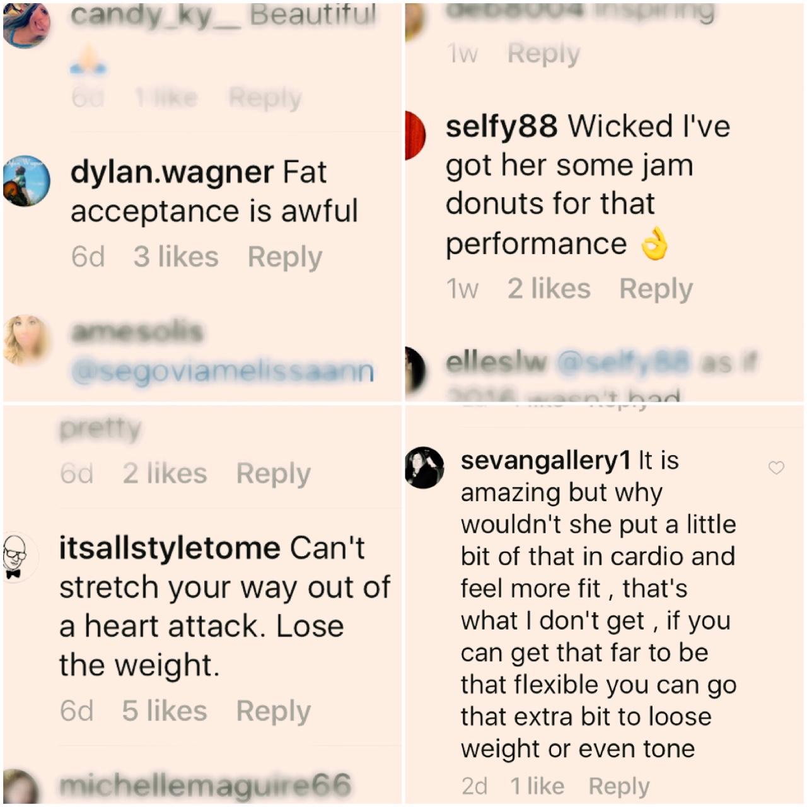Like sevangallery1's comment with the heart icon

click(776, 468)
